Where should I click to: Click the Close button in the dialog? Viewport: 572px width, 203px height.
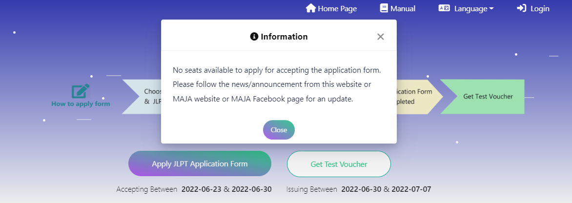click(x=279, y=130)
